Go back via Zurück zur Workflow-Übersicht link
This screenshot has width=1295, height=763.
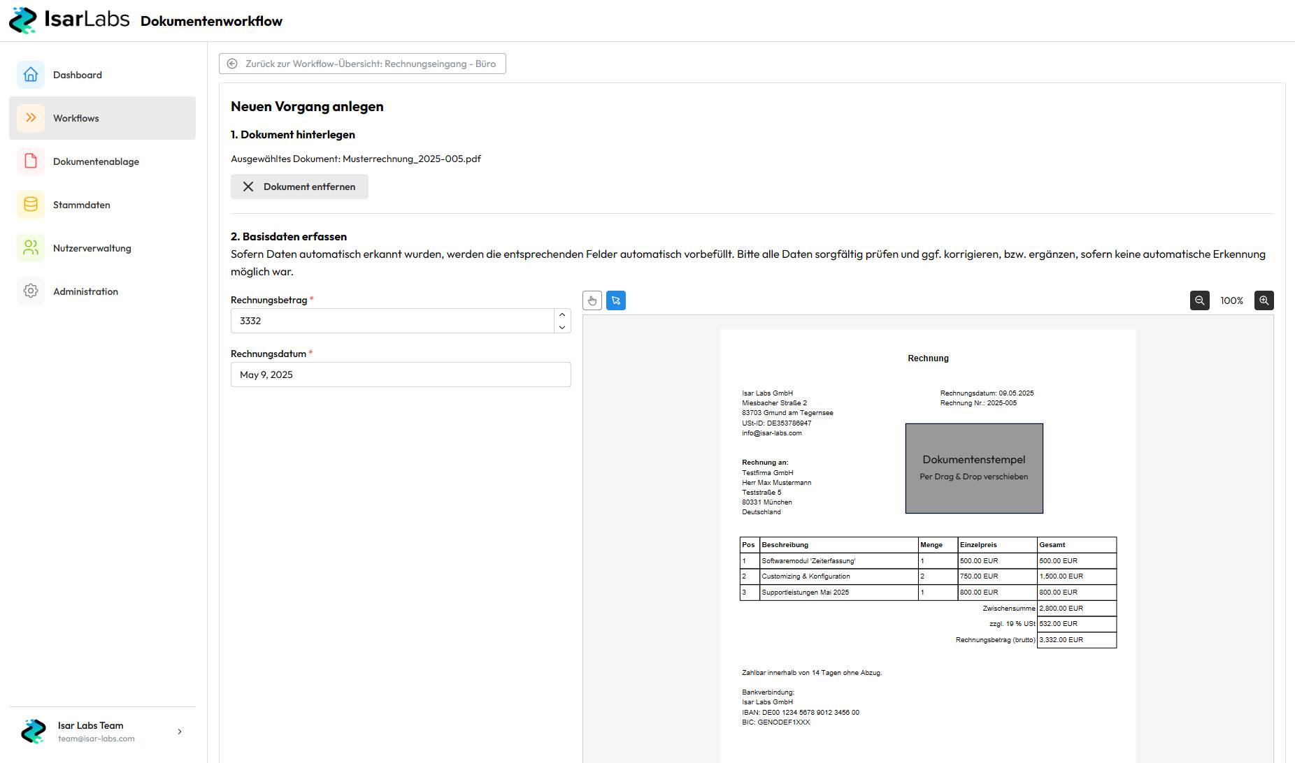tap(362, 63)
